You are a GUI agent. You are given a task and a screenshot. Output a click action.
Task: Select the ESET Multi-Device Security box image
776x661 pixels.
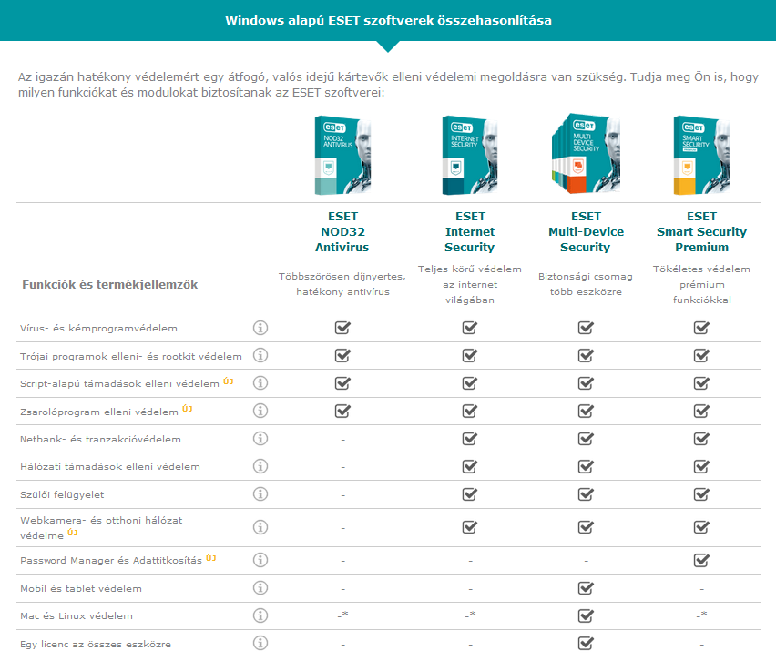586,155
